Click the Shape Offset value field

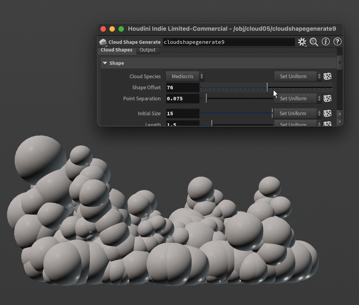(x=183, y=88)
